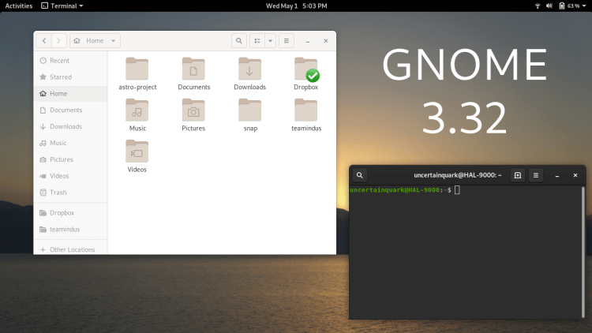Toggle list view in Files toolbar
This screenshot has height=333, width=592.
(x=257, y=41)
